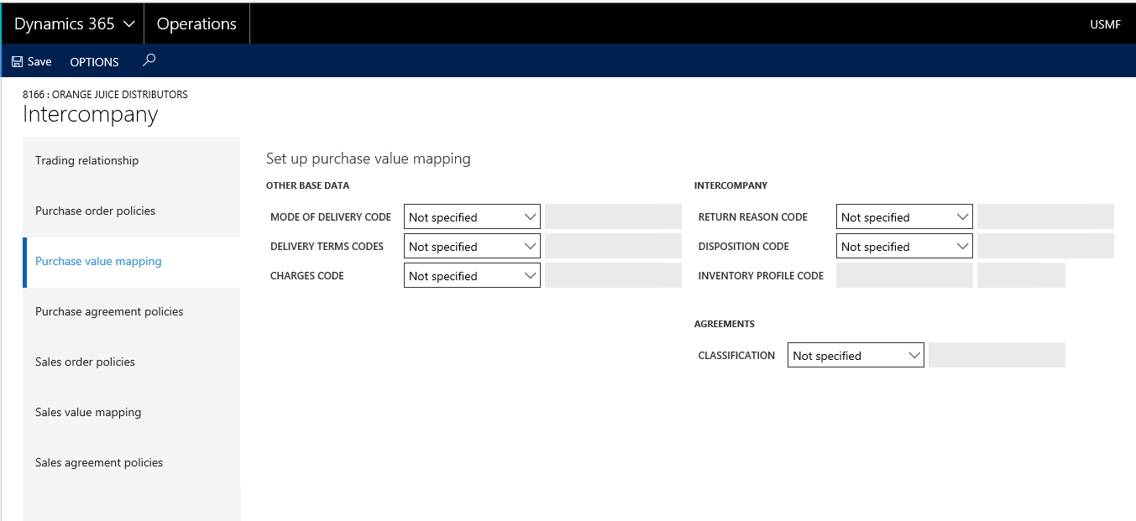Click the Inventory profile code field
Screen dimensions: 1136x521
[x=904, y=276]
